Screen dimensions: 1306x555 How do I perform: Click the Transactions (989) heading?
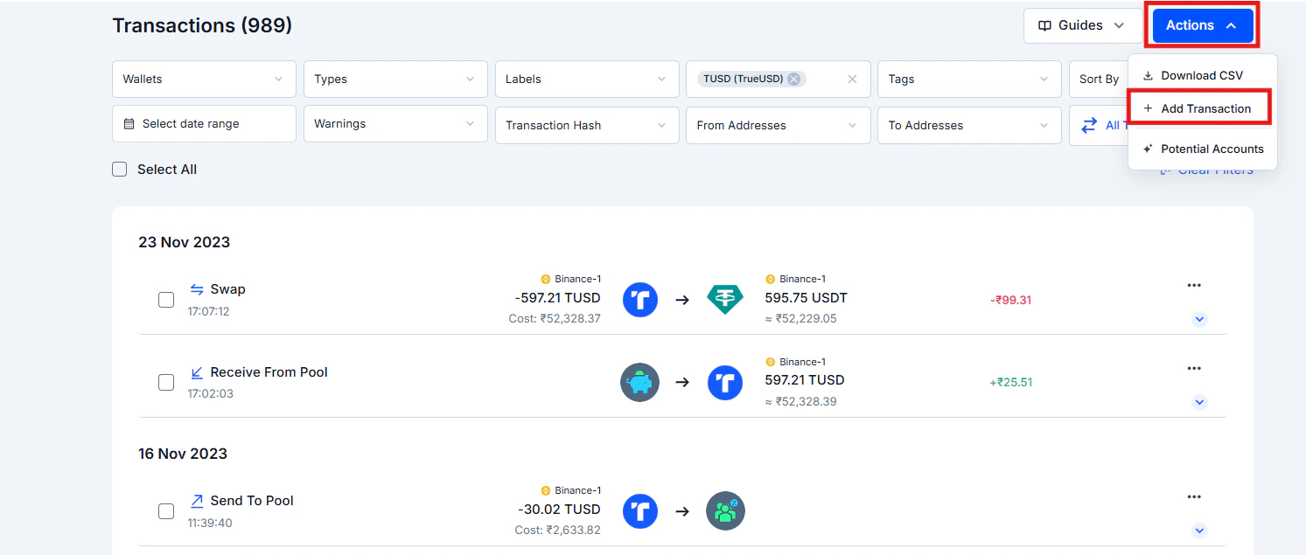click(202, 25)
